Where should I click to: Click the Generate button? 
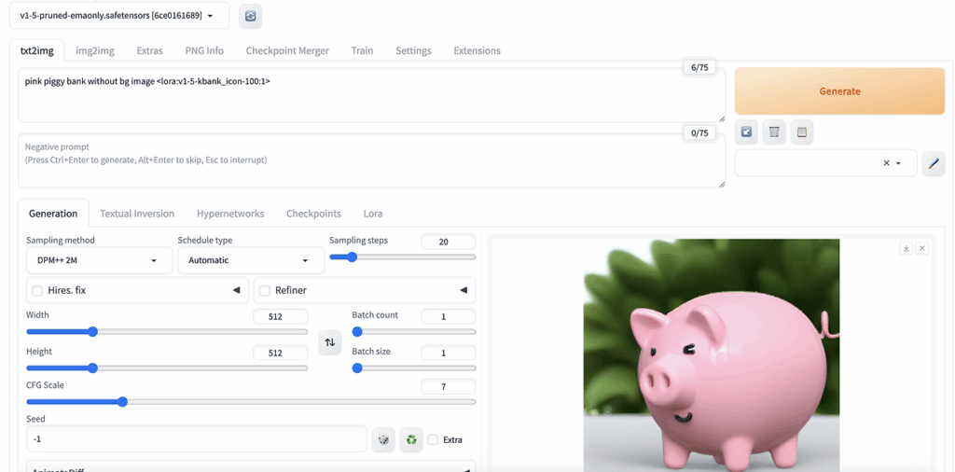(839, 91)
